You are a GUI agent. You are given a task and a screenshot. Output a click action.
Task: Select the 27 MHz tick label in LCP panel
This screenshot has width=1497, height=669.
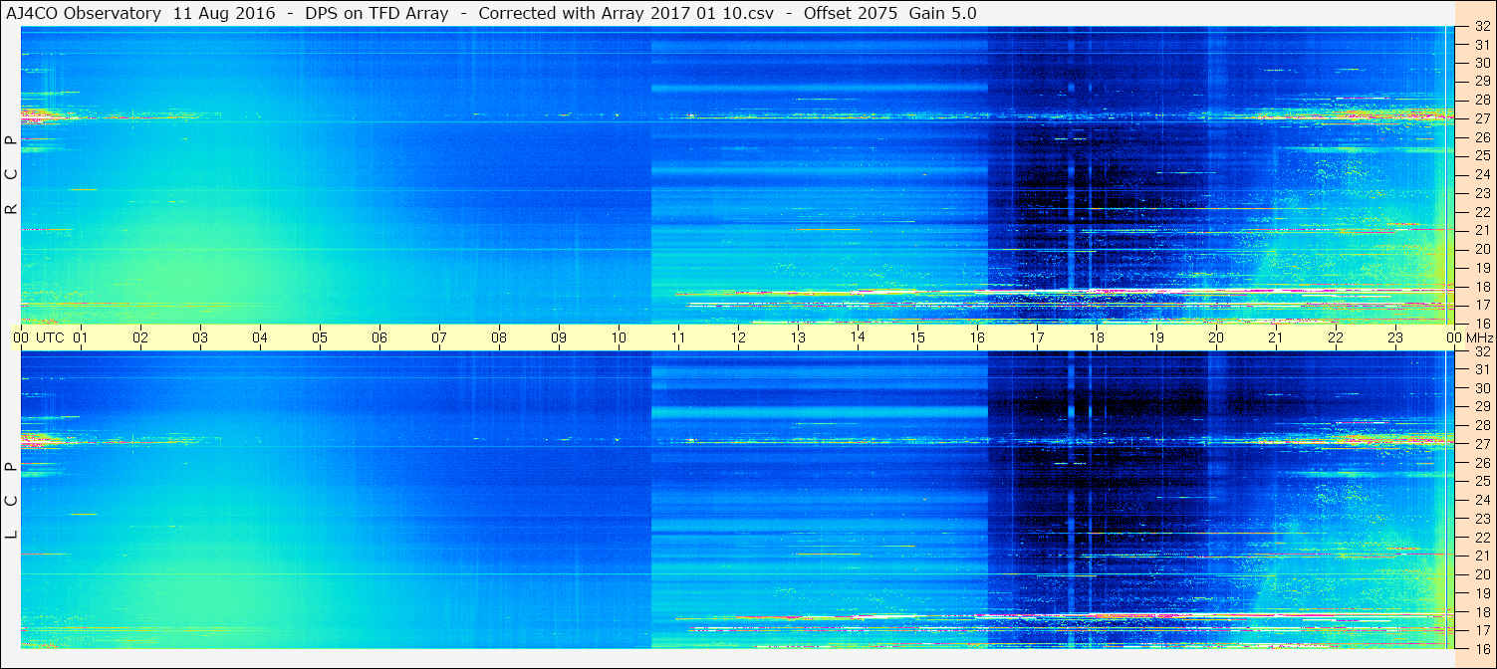pos(1481,444)
